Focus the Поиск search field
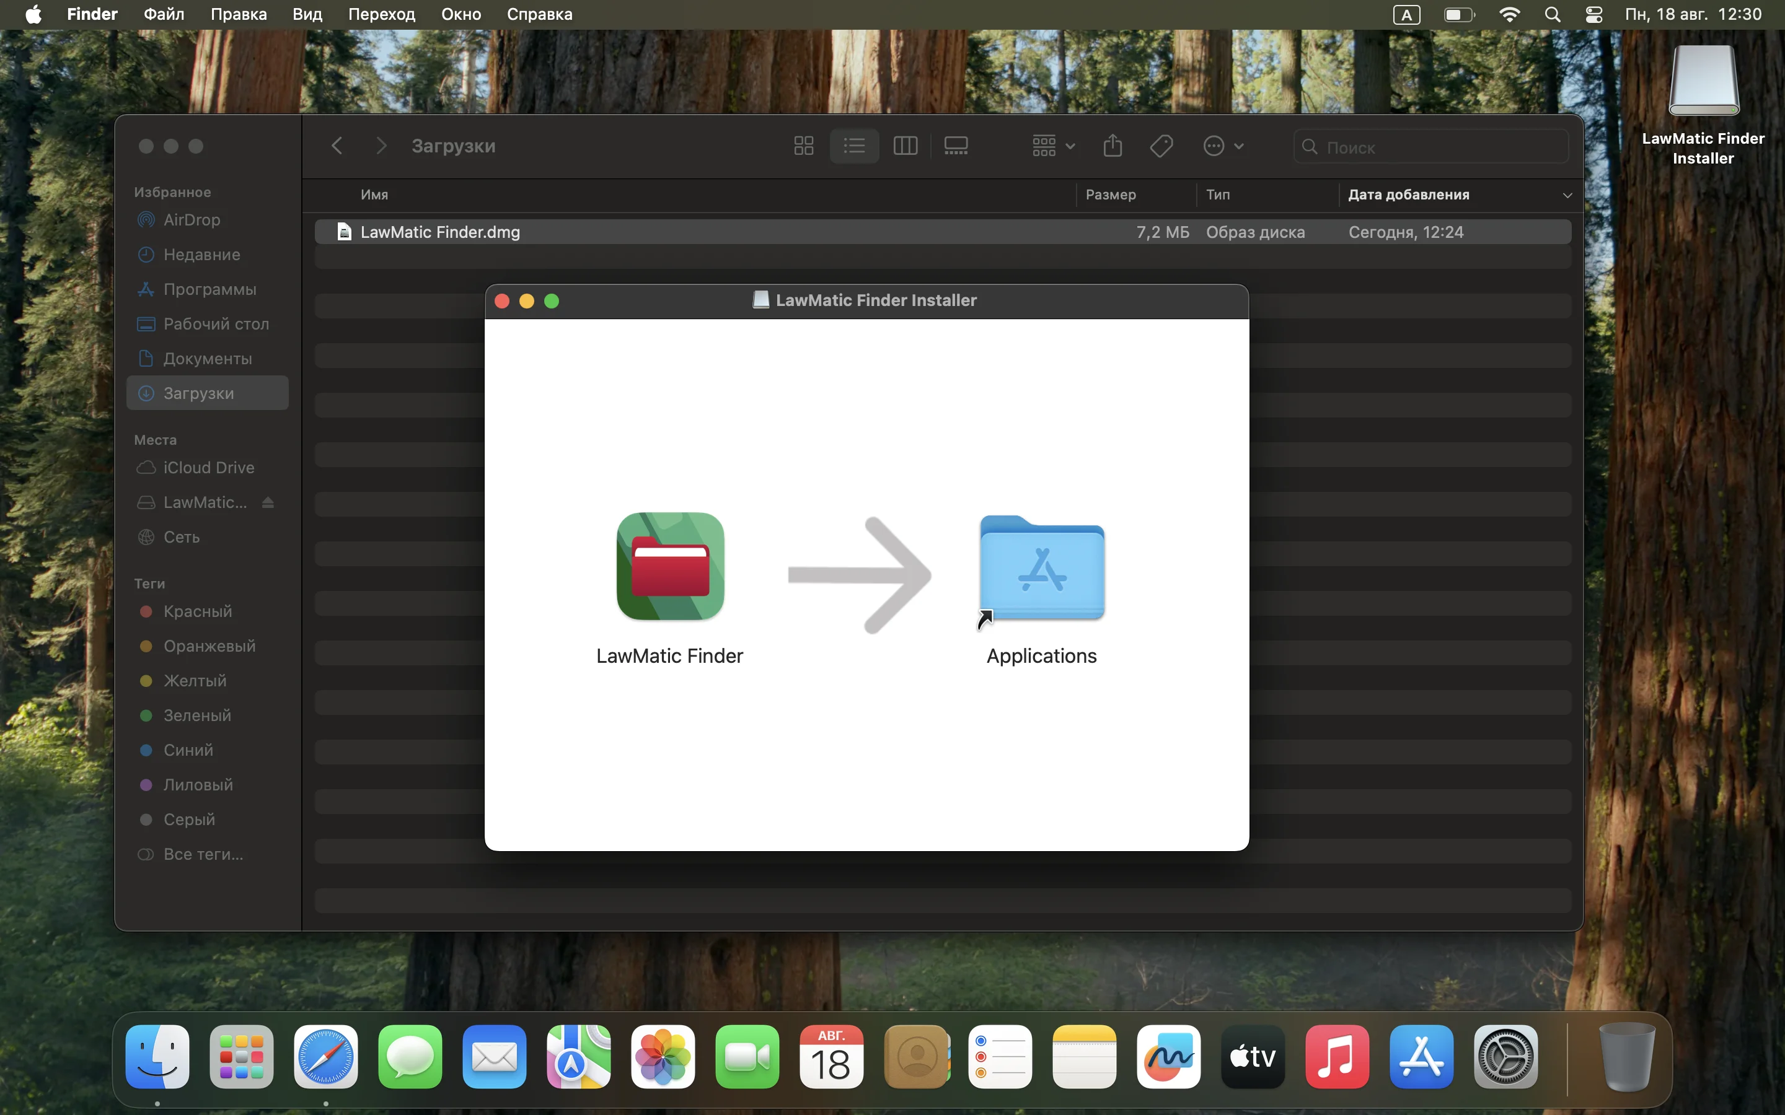Screen dimensions: 1785x1115 1430,147
